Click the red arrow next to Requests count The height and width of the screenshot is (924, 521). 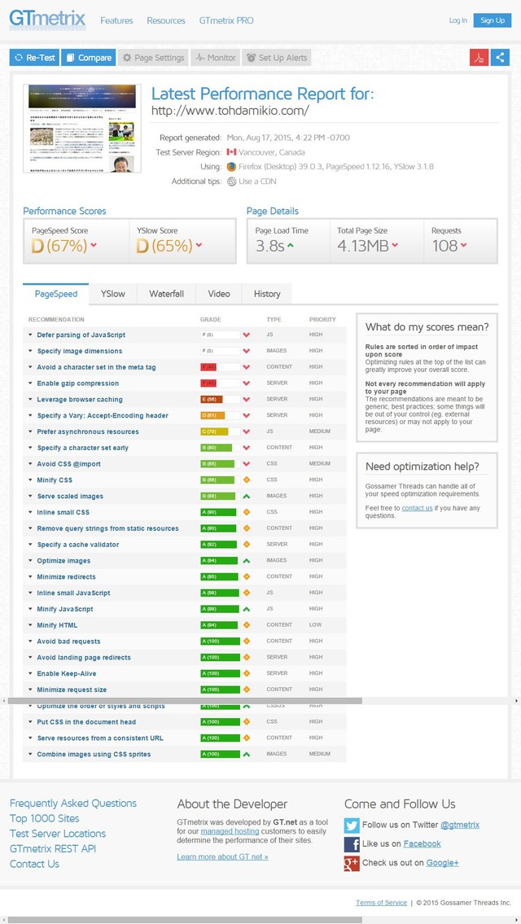pos(464,245)
